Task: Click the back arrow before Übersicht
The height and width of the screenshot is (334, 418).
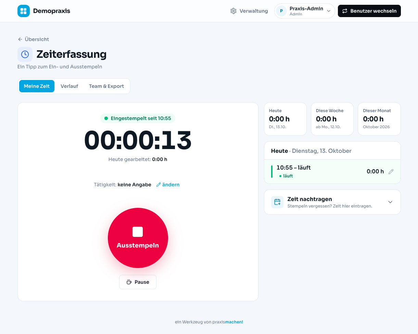Action: [x=20, y=39]
